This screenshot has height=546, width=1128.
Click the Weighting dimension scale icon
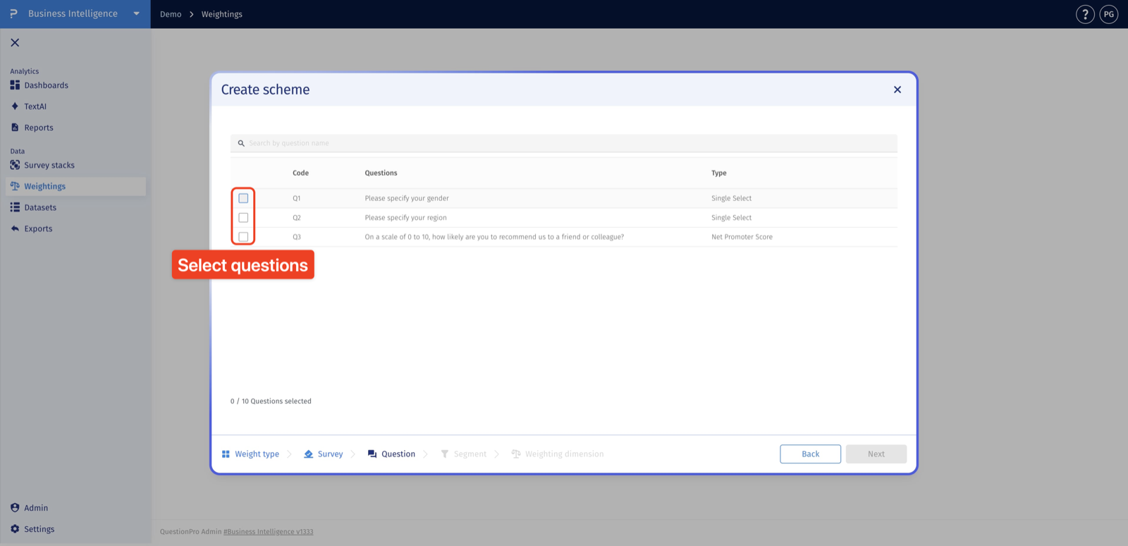pyautogui.click(x=516, y=454)
